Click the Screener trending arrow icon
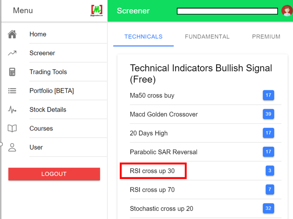 [x=12, y=53]
